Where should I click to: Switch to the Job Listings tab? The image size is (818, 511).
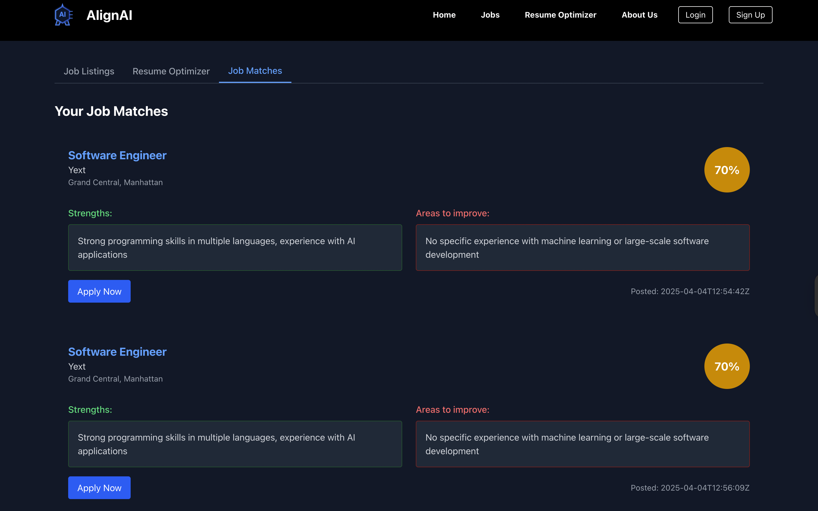(x=89, y=71)
